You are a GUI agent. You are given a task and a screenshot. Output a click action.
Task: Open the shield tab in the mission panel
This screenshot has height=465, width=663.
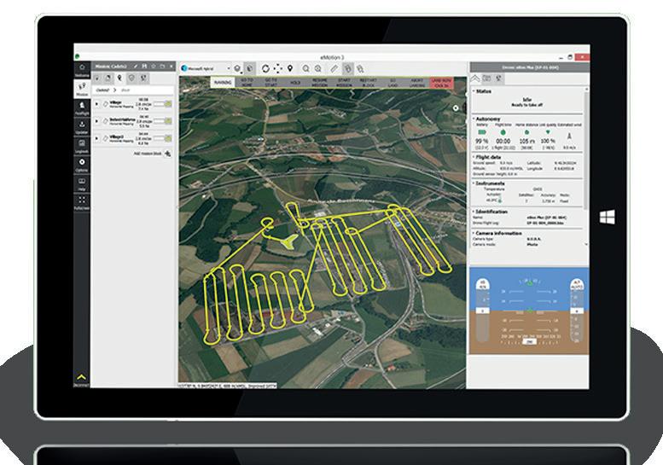[x=131, y=78]
